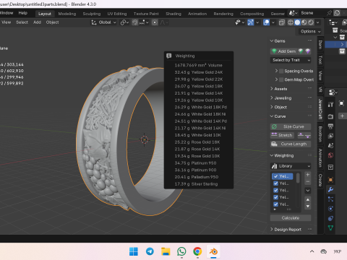Click the Stretch curve button
Viewport: 347px width, 260px height.
(282, 135)
